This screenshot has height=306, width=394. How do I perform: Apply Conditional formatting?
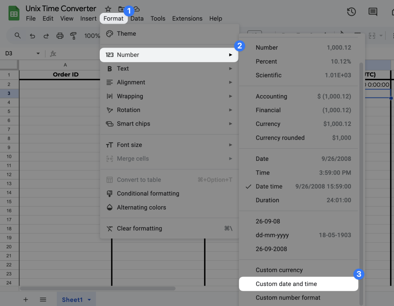coord(148,194)
